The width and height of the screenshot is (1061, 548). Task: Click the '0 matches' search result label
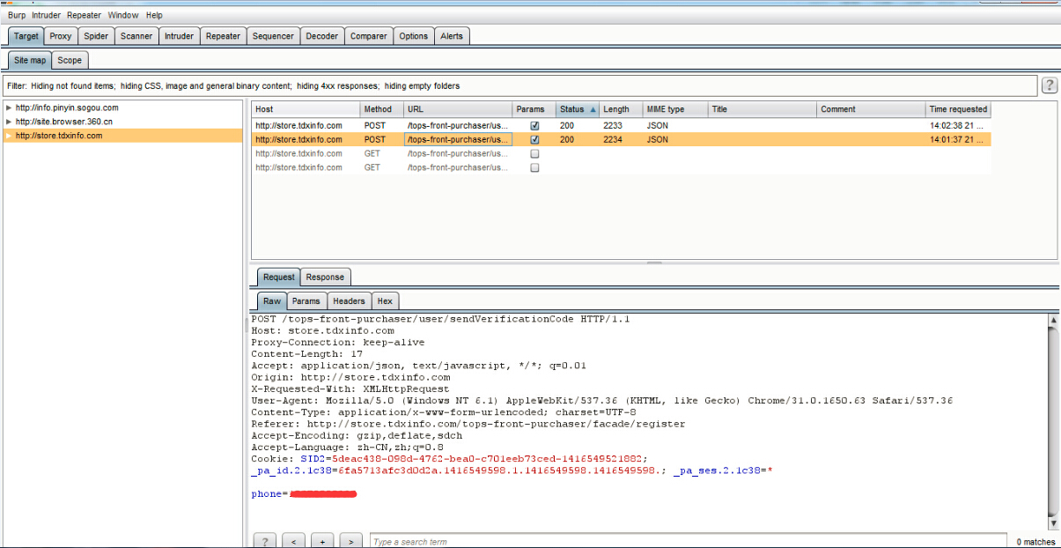click(1035, 542)
